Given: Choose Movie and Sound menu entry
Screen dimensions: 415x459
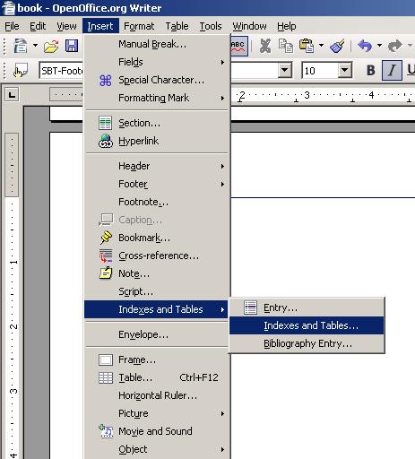Looking at the screenshot, I should tap(157, 431).
